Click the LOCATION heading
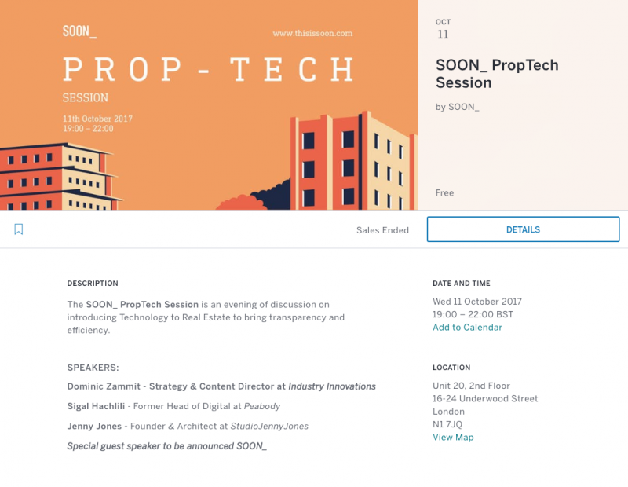The image size is (628, 487). pyautogui.click(x=451, y=368)
